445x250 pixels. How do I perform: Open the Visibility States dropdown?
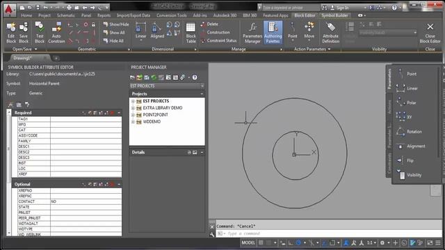pos(387,33)
